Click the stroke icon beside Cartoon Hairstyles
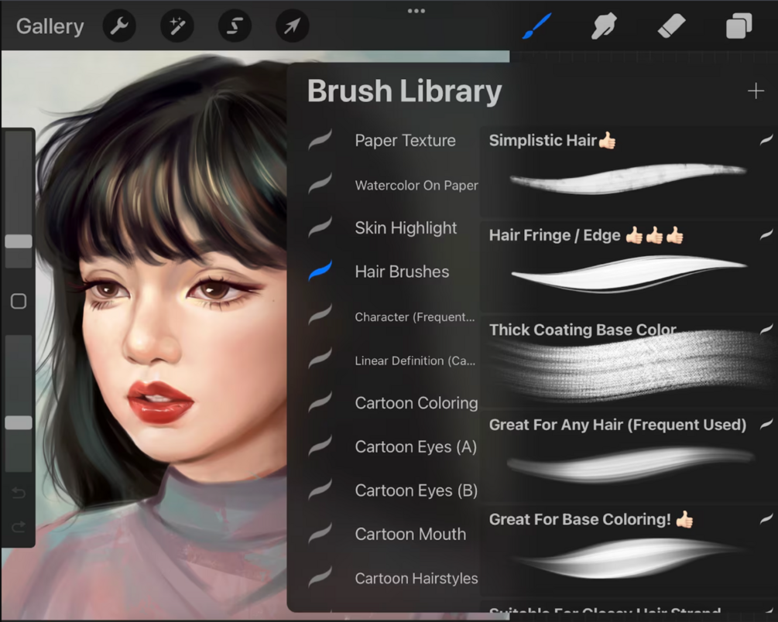778x622 pixels. 320,577
